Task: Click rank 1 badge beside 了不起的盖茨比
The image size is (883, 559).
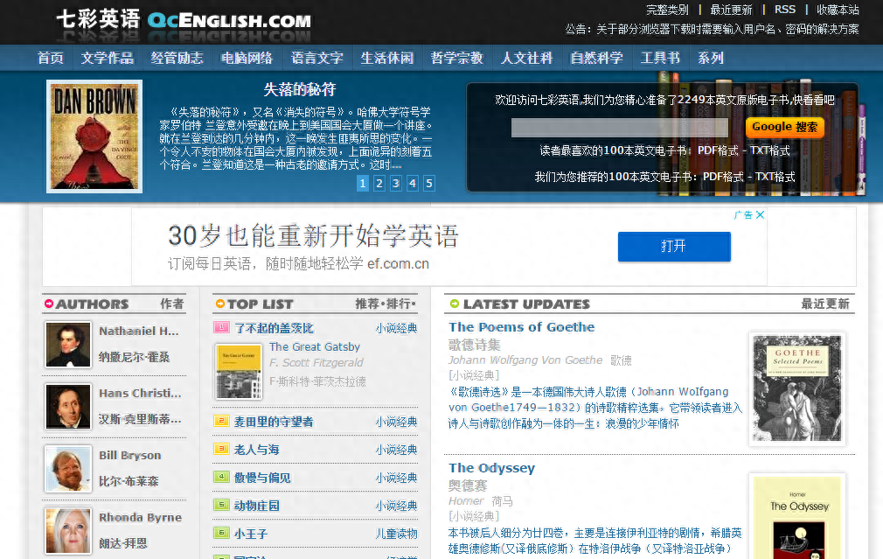Action: tap(221, 327)
